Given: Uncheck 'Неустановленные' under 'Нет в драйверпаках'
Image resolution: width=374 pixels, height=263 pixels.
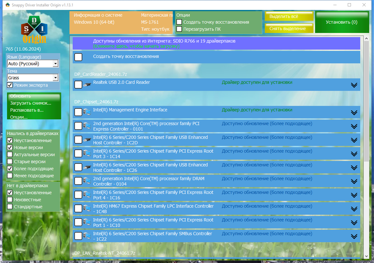Looking at the screenshot, I should (10, 193).
